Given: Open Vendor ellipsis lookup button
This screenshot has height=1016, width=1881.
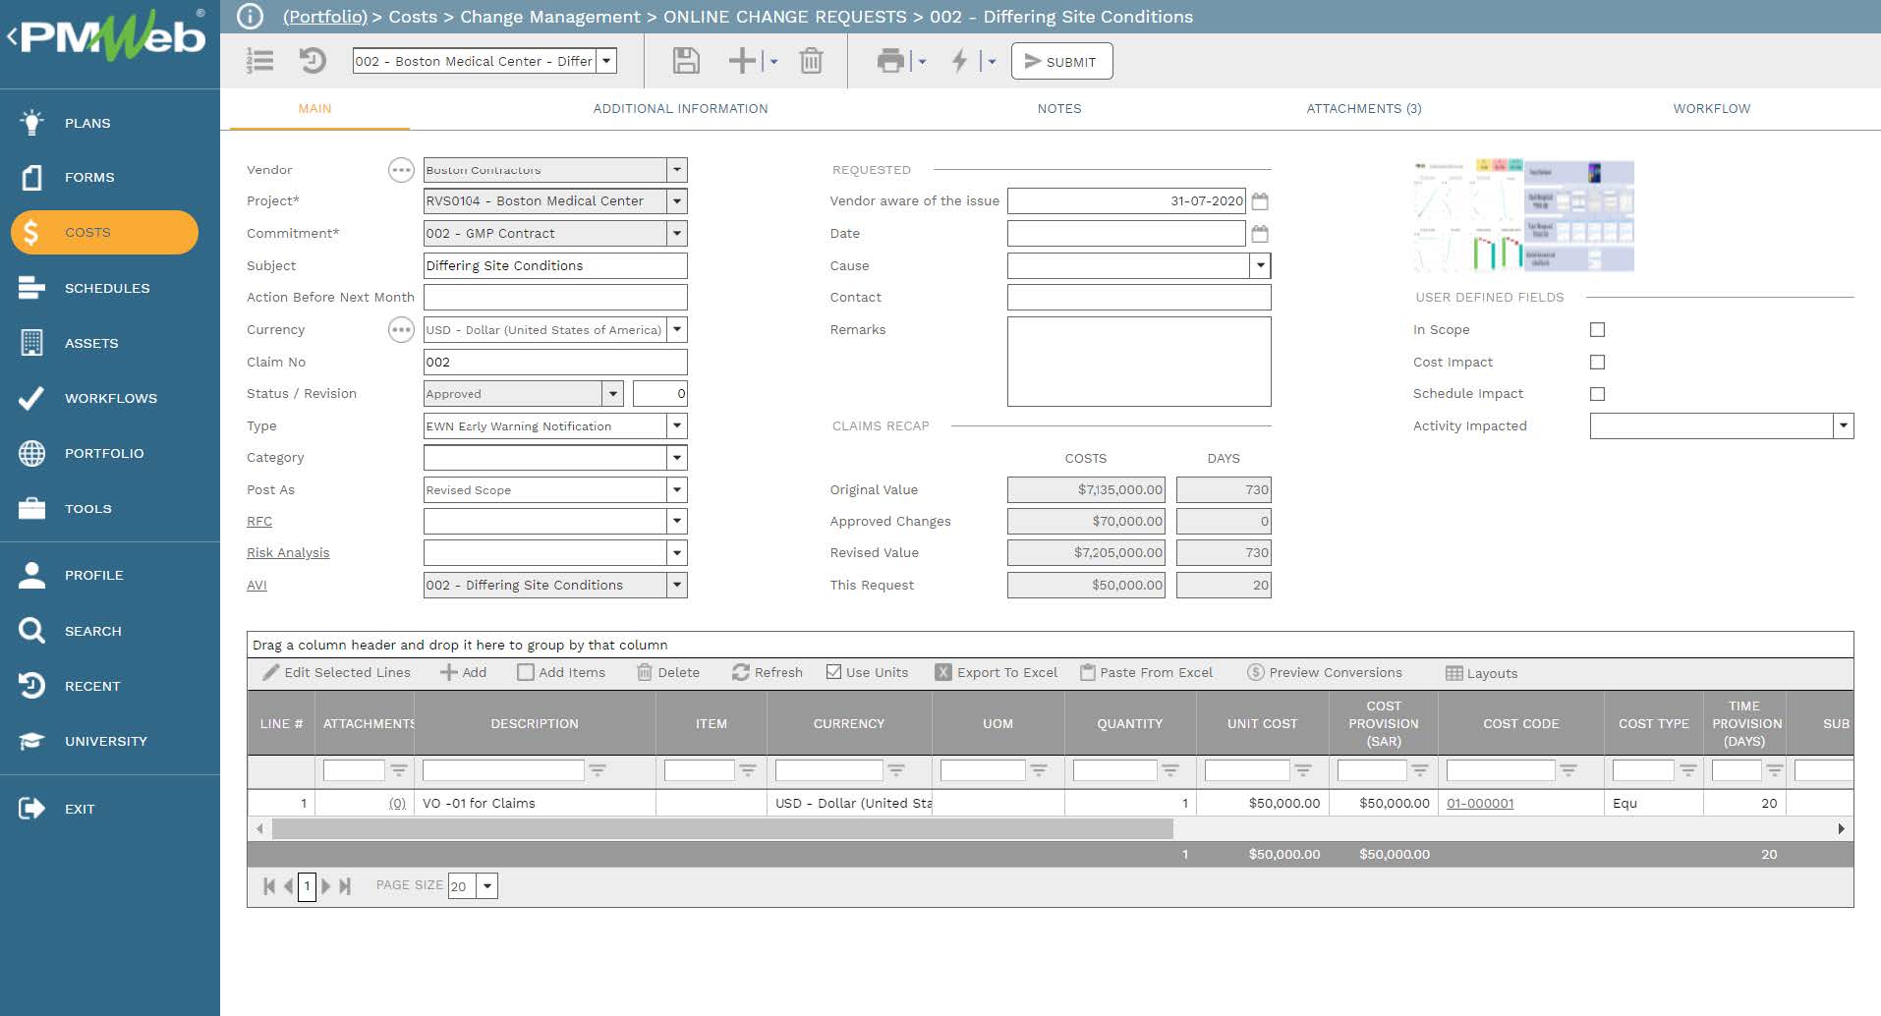Looking at the screenshot, I should point(401,170).
